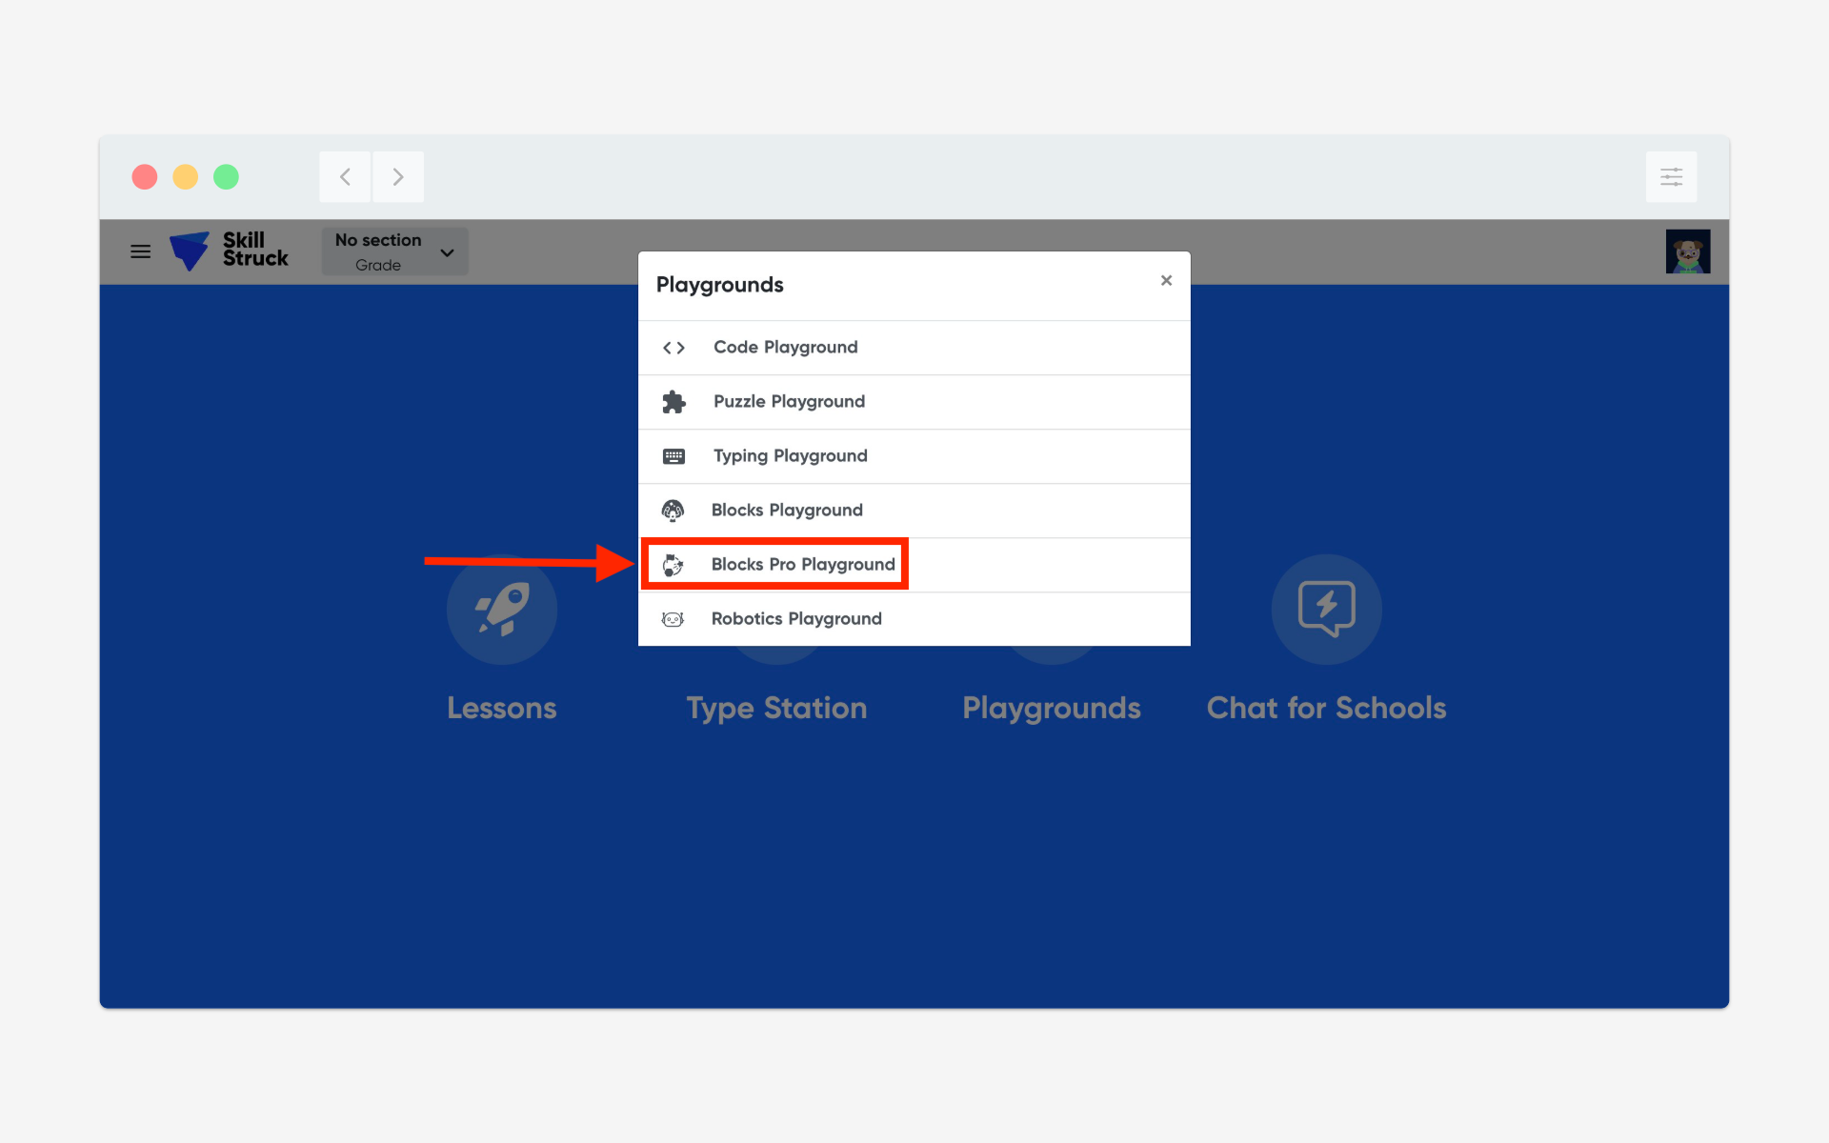1829x1143 pixels.
Task: Click the Lessons rocket icon
Action: pyautogui.click(x=502, y=610)
